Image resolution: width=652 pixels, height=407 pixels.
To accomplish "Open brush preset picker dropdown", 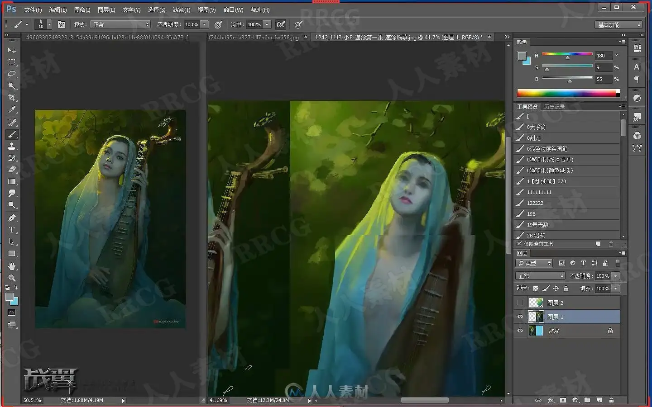I will pos(49,24).
